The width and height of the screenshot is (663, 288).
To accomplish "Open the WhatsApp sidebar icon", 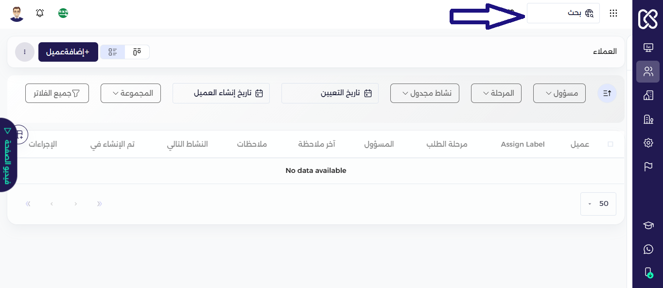I will coord(648,249).
